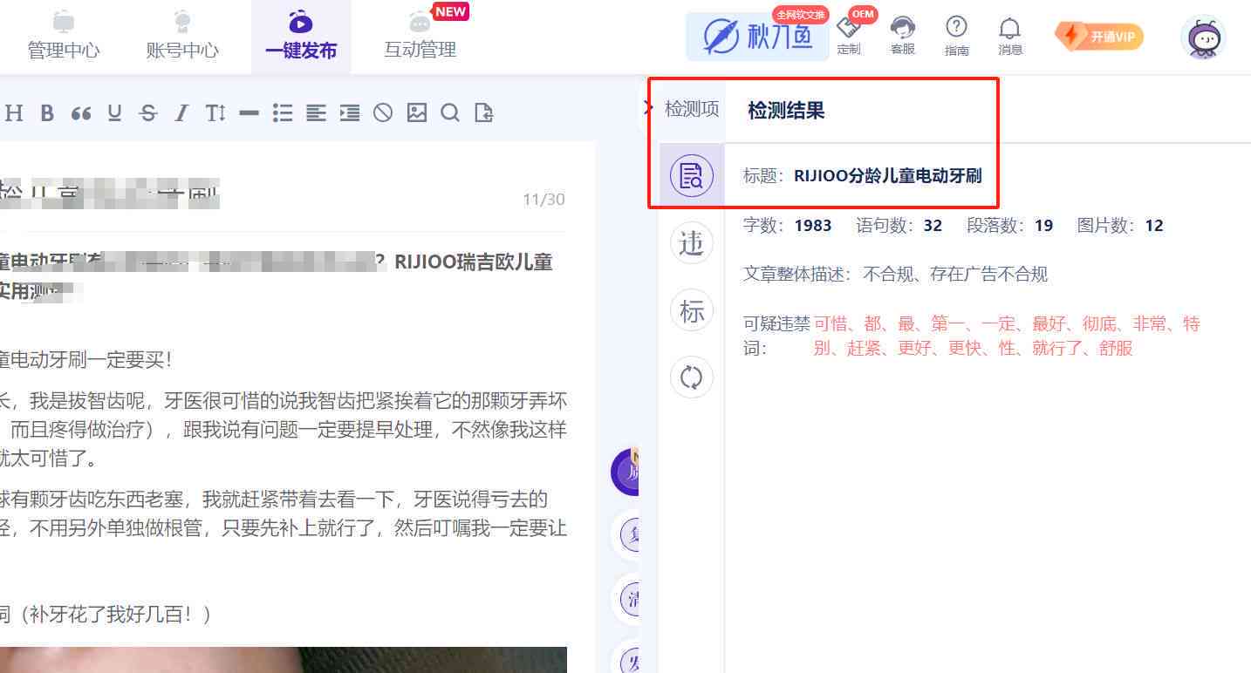Click the 11/30 title character counter

543,200
